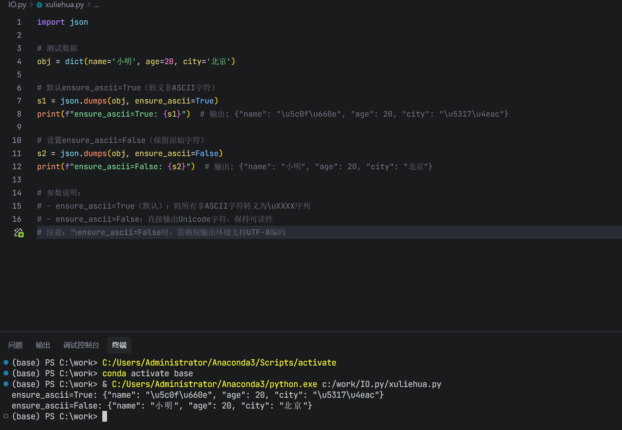Click the breadcrumb ellipsis after xuliehua.py
The width and height of the screenshot is (622, 430).
(96, 5)
